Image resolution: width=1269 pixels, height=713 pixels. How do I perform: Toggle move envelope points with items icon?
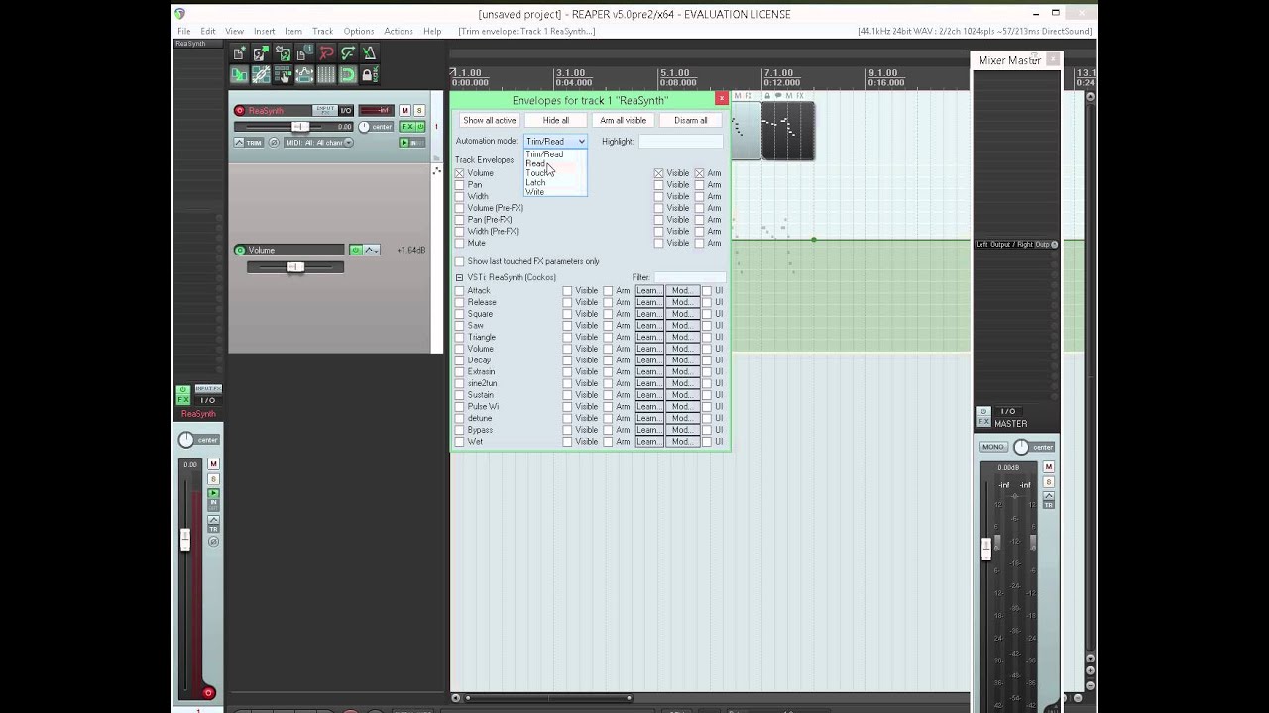pos(304,74)
